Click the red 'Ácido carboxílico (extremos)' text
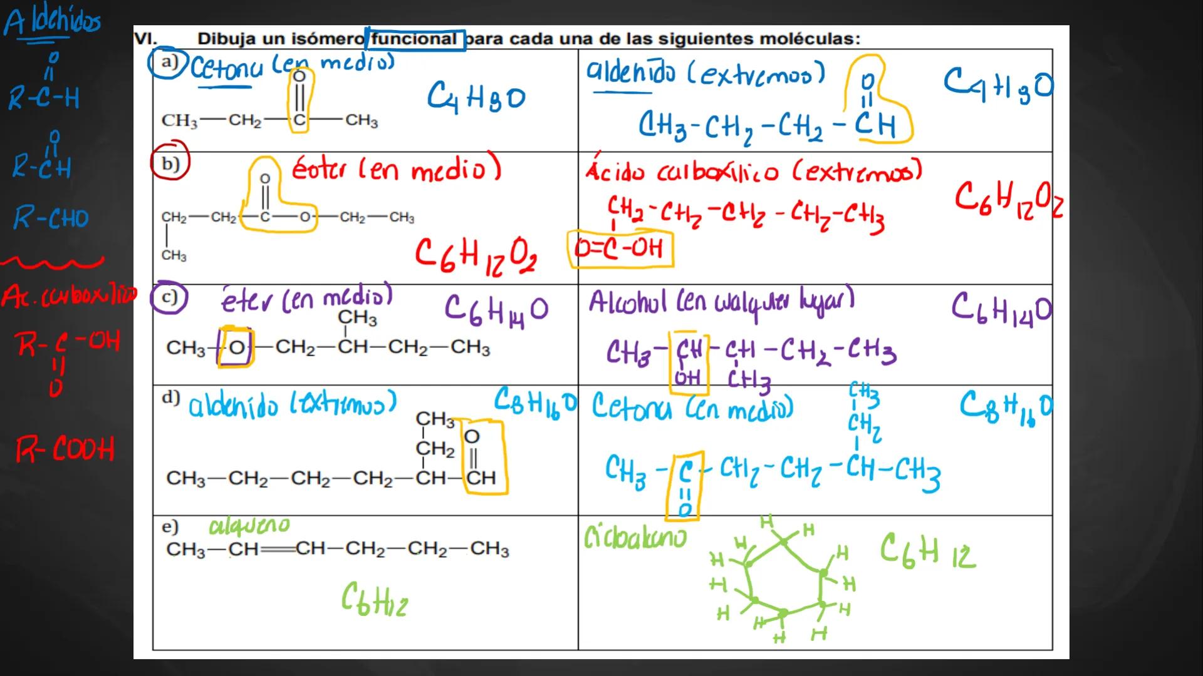This screenshot has height=676, width=1203. 753,171
